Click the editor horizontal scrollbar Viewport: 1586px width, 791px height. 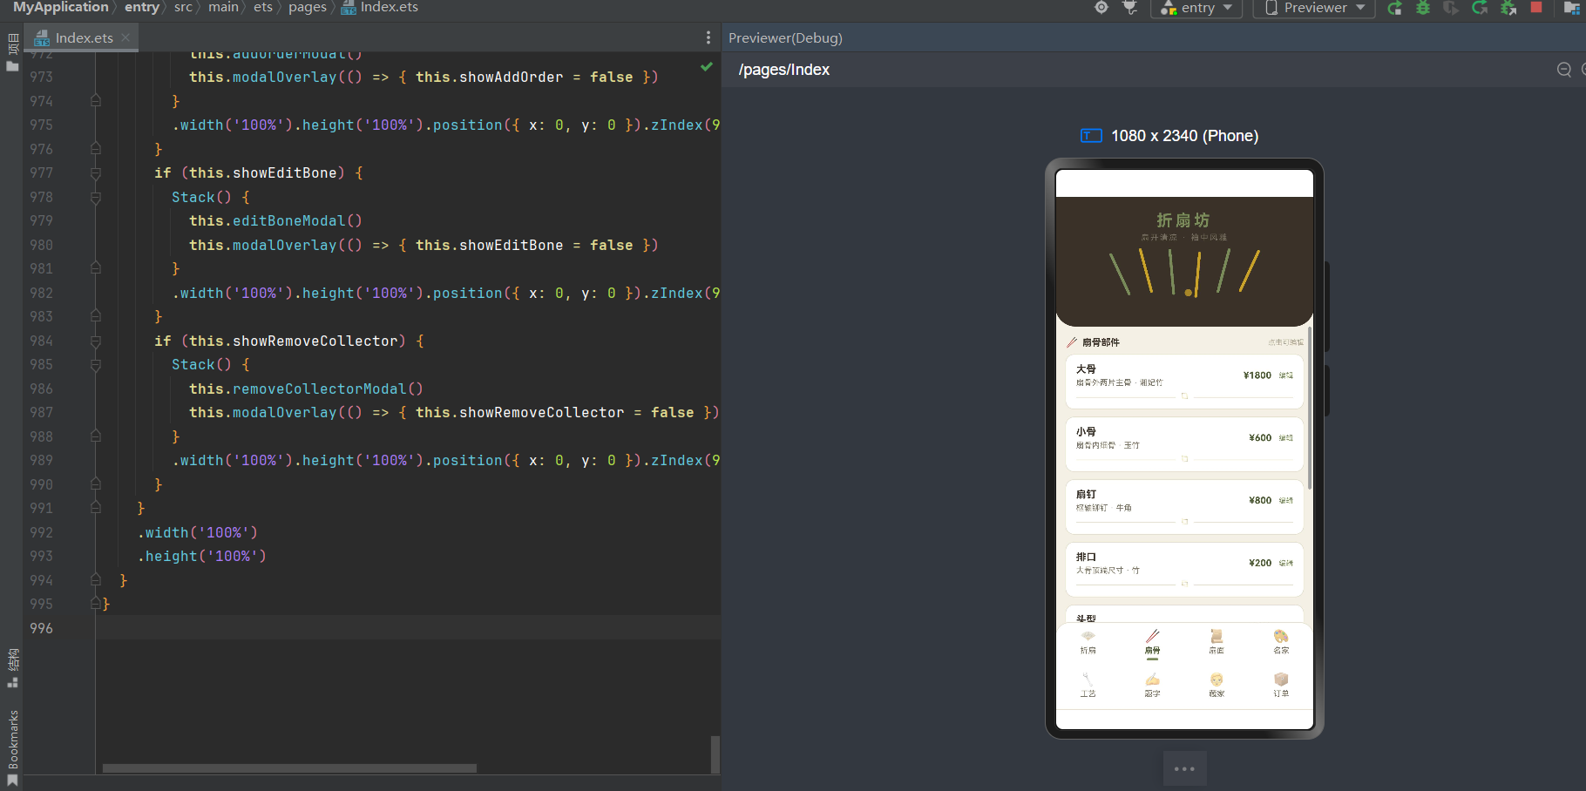(289, 768)
